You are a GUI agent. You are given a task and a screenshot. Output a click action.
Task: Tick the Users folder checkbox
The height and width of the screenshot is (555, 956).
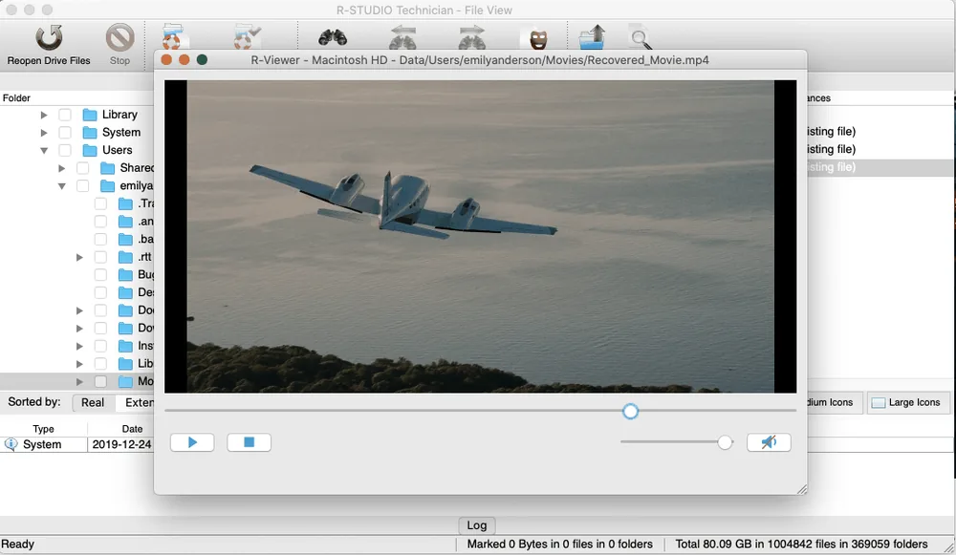(65, 150)
